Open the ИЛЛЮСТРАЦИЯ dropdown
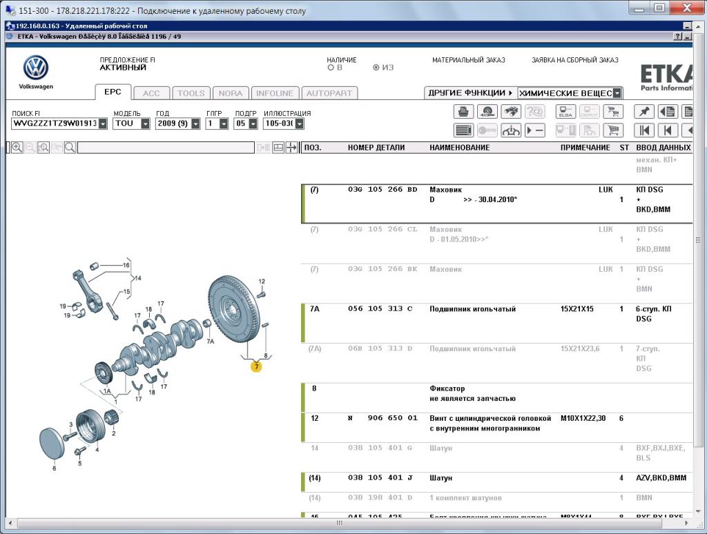This screenshot has width=707, height=534. pyautogui.click(x=300, y=123)
